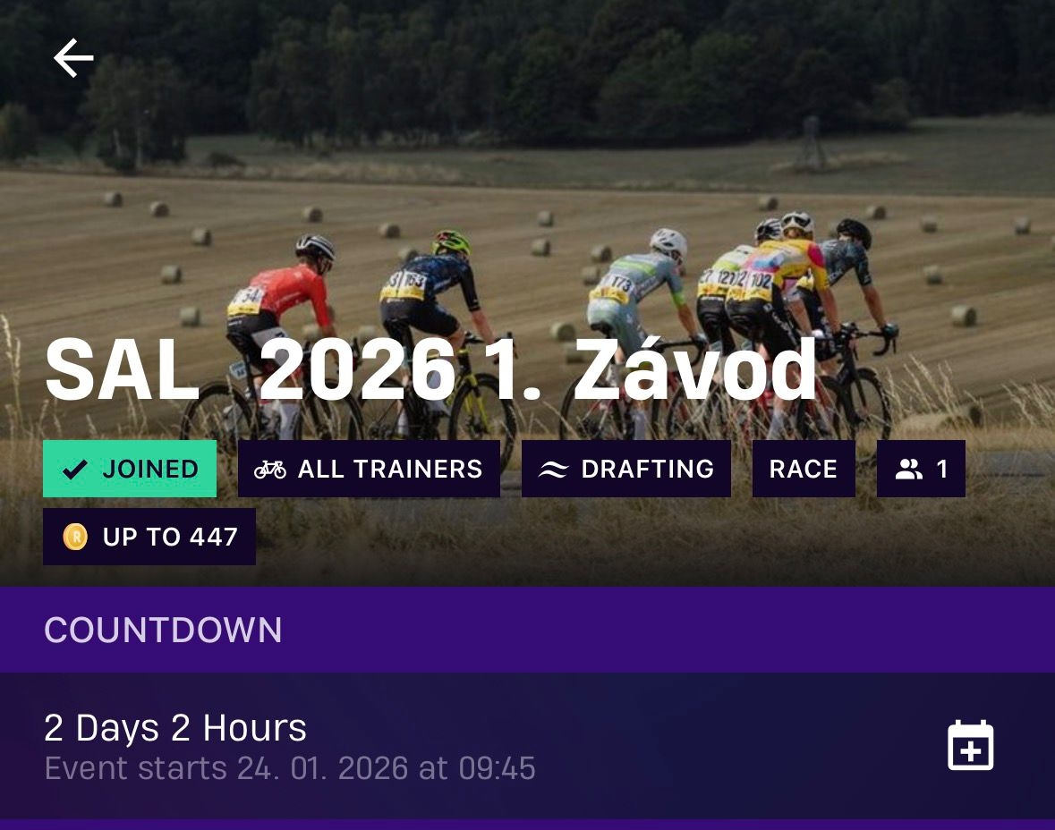1055x830 pixels.
Task: Click the gold coin reward icon
Action: pyautogui.click(x=75, y=537)
